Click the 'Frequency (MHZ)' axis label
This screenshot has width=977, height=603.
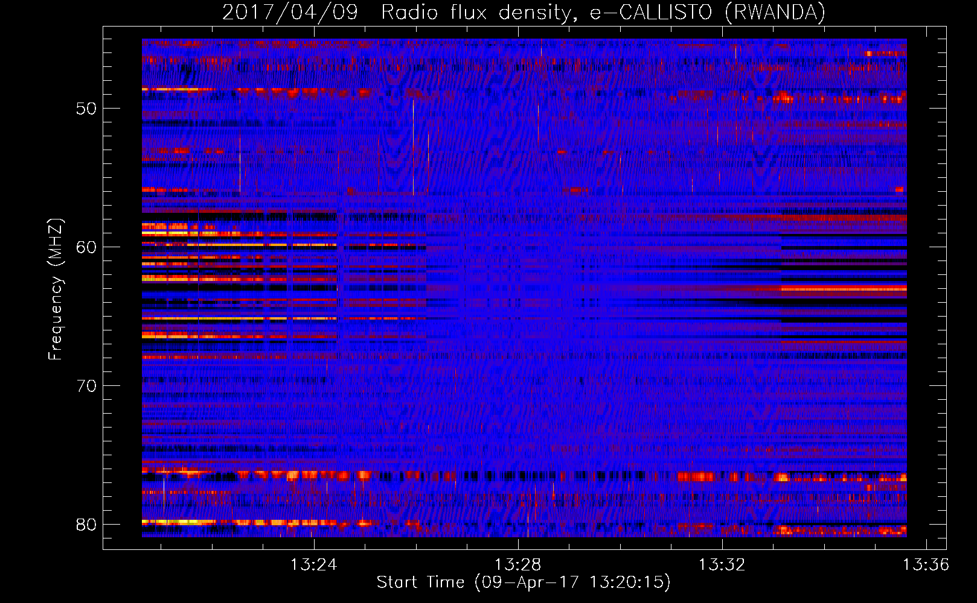pyautogui.click(x=55, y=289)
